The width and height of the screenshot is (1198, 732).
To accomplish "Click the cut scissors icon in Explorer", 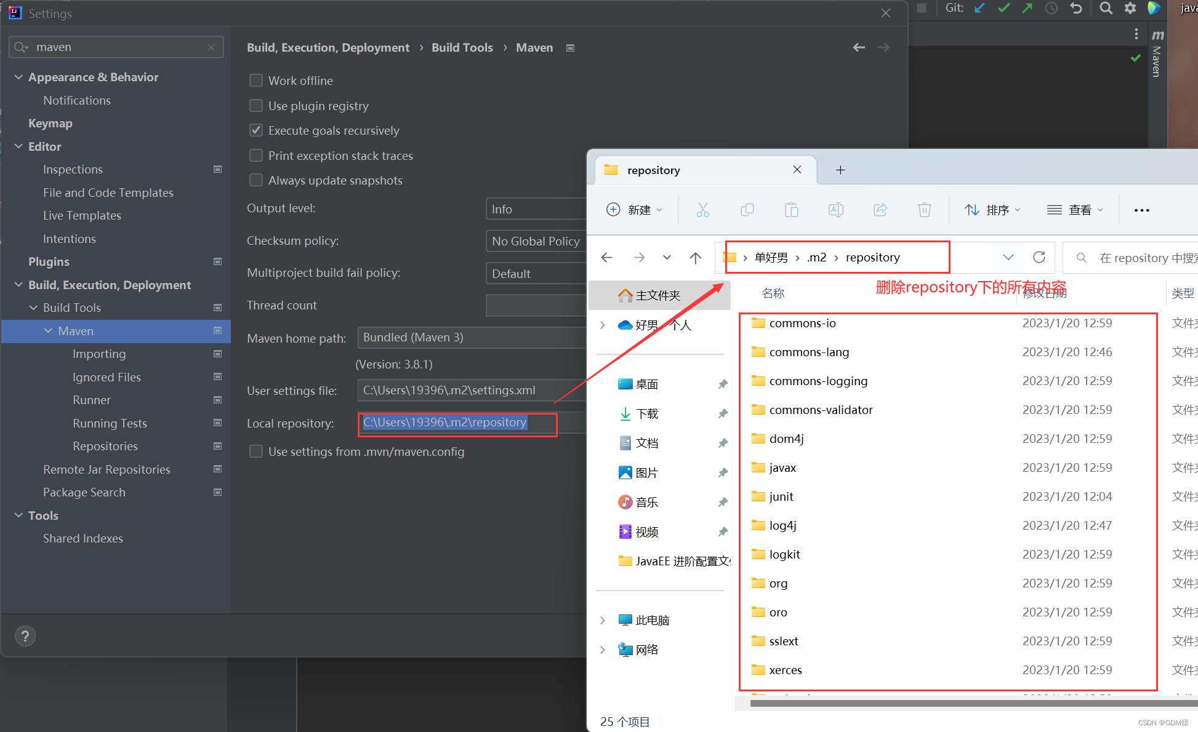I will [702, 210].
